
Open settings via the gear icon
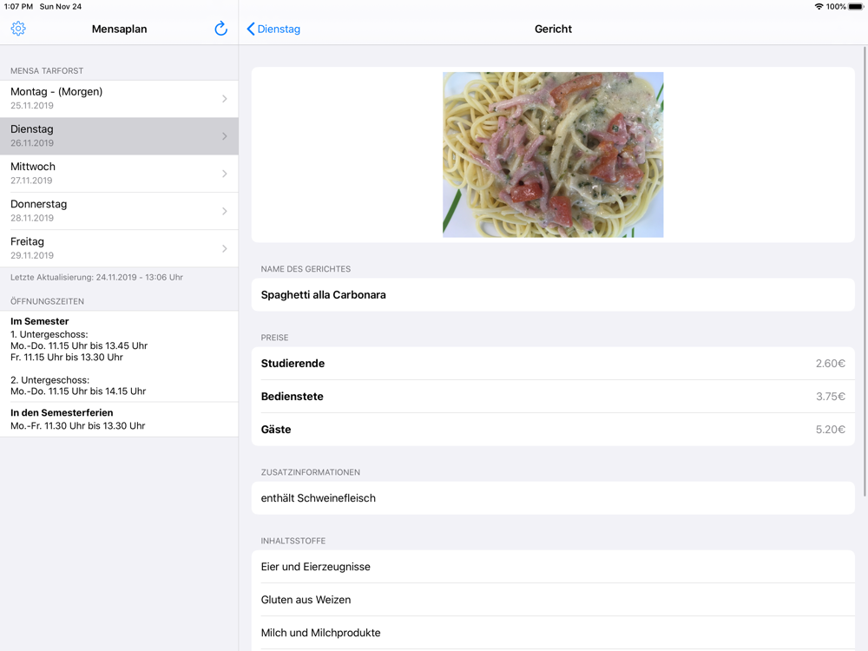[18, 29]
